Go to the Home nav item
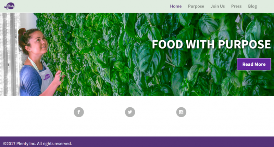This screenshot has height=147, width=274. (176, 6)
